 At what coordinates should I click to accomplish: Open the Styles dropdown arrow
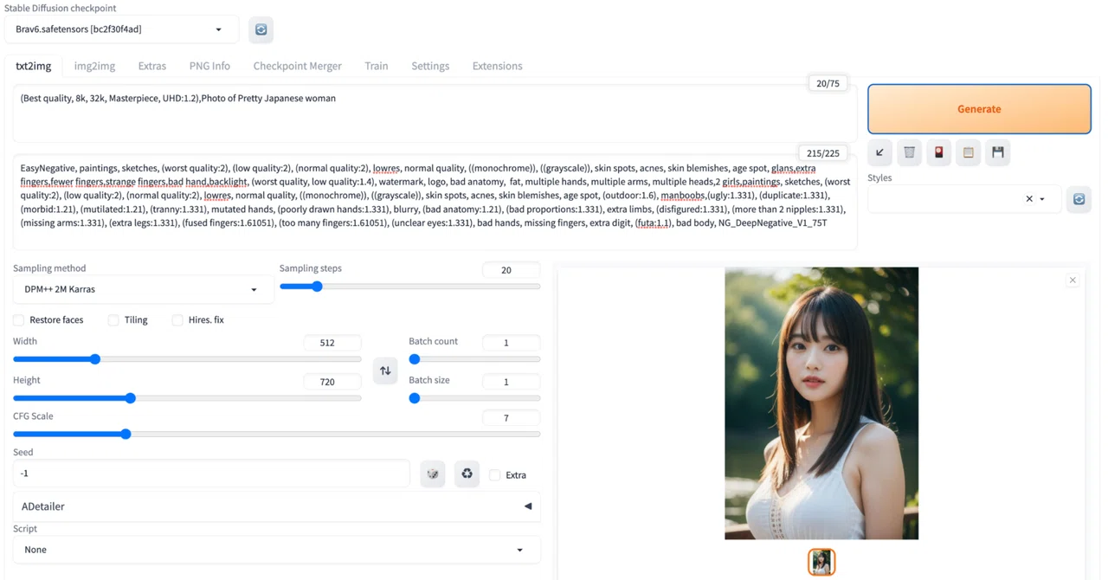click(x=1042, y=199)
